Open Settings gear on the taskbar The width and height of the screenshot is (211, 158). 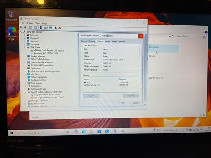[115, 131]
